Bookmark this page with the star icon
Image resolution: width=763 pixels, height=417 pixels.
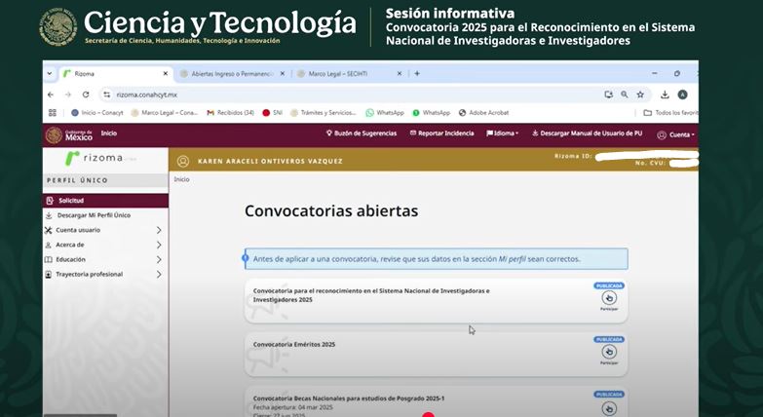pyautogui.click(x=640, y=95)
